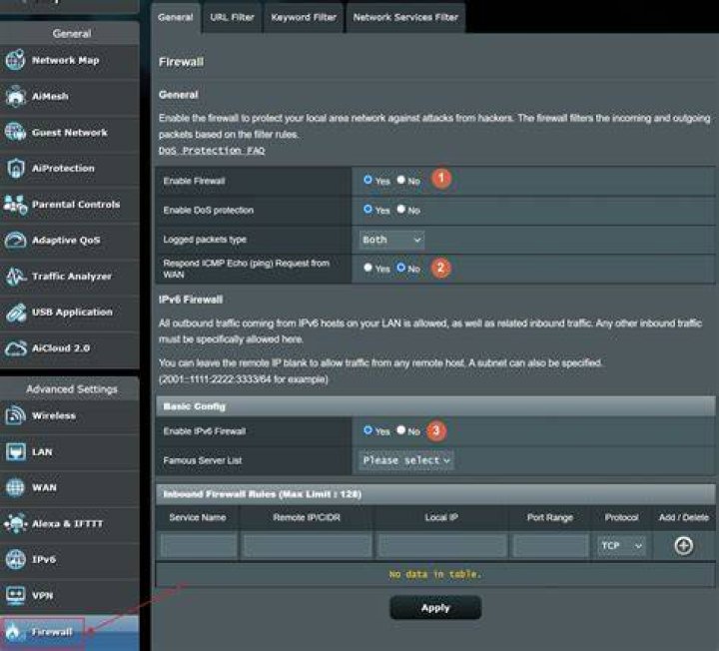This screenshot has width=719, height=651.
Task: Click the AiCloud 2.0 cloud icon
Action: [15, 348]
